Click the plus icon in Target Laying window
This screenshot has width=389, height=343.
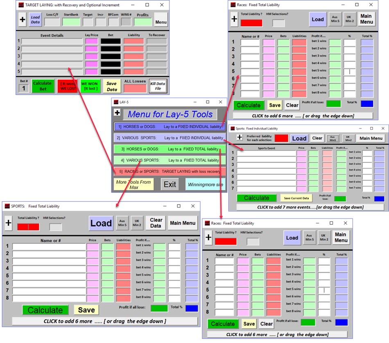(x=23, y=19)
